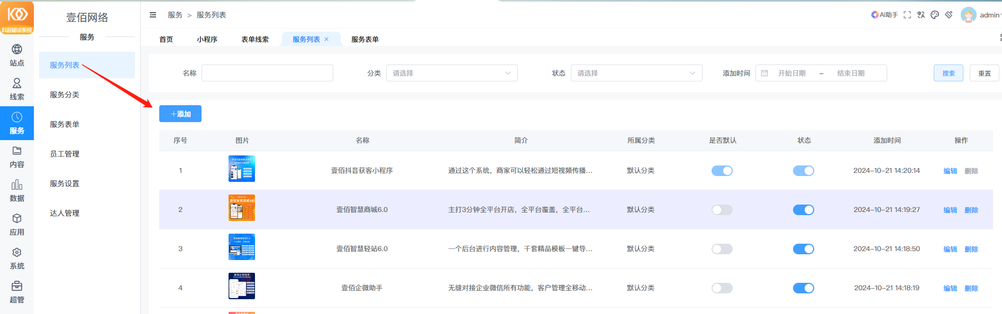Open the 线索 sidebar section
The image size is (1002, 314).
17,89
